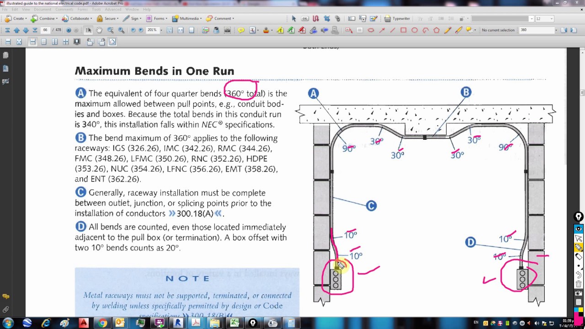Screen dimensions: 585x329
Task: Add a Sticky Note comment
Action: (x=241, y=30)
